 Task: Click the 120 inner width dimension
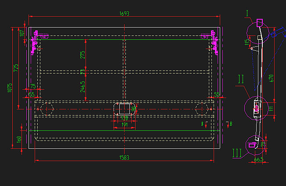(x=125, y=119)
